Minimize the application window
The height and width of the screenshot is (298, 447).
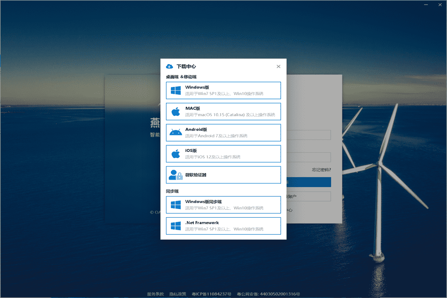coord(426,5)
